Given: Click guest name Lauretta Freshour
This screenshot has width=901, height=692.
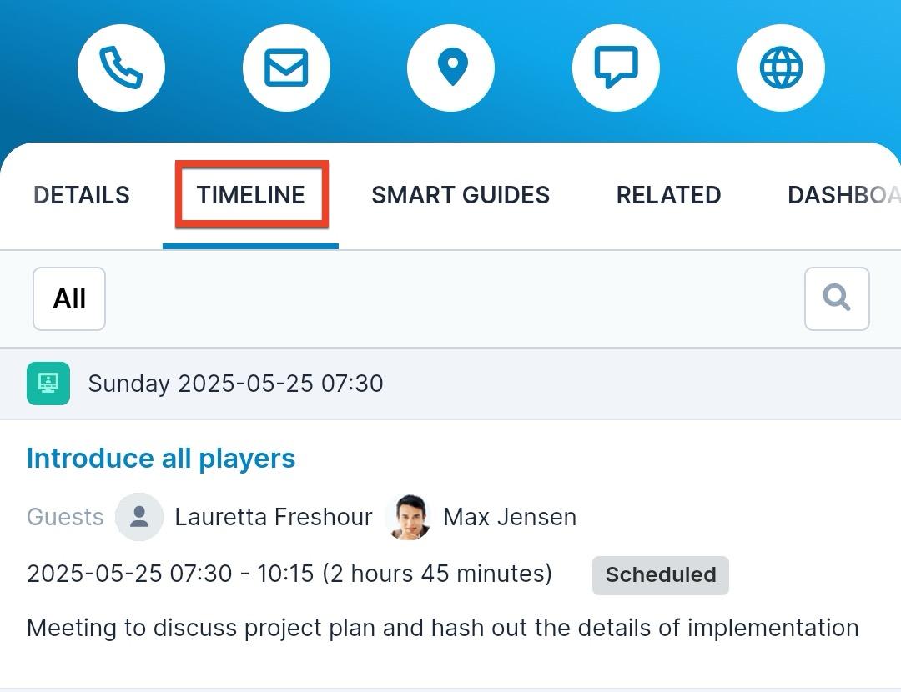Looking at the screenshot, I should (273, 517).
